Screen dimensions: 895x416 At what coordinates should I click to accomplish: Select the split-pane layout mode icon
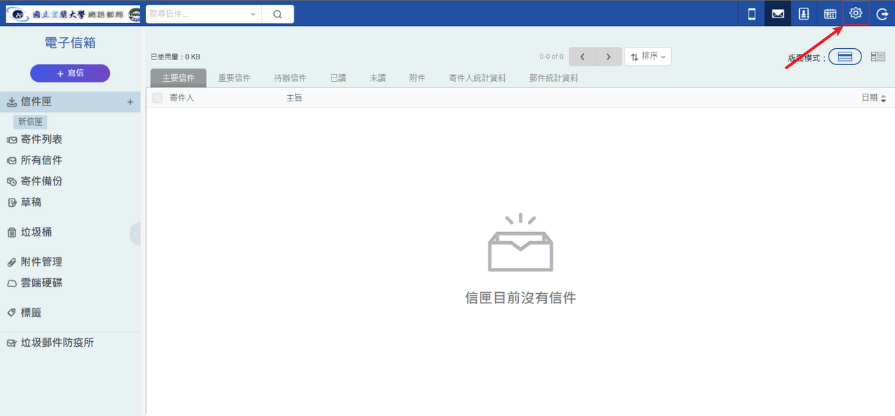[x=878, y=57]
